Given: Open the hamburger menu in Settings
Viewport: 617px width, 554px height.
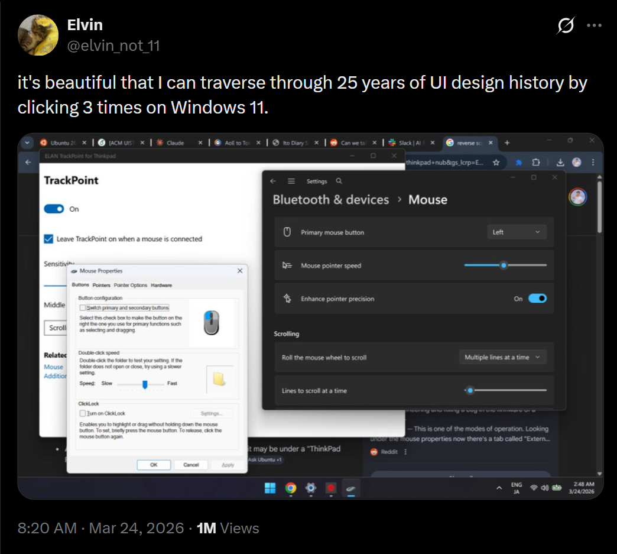Looking at the screenshot, I should pyautogui.click(x=292, y=181).
